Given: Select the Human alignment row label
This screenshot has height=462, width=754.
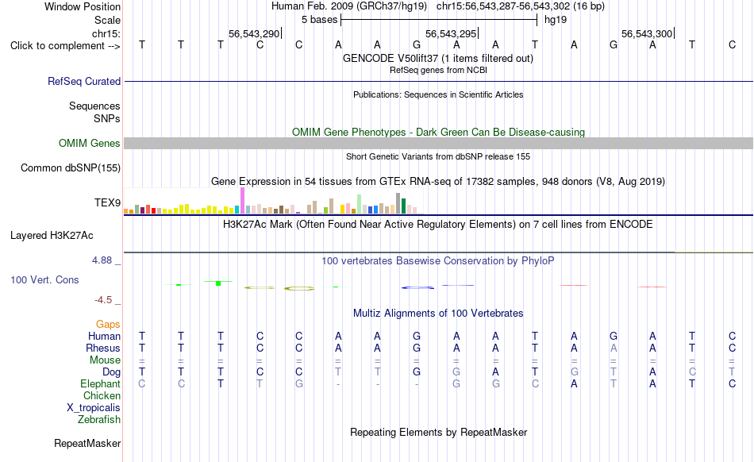Looking at the screenshot, I should [104, 336].
